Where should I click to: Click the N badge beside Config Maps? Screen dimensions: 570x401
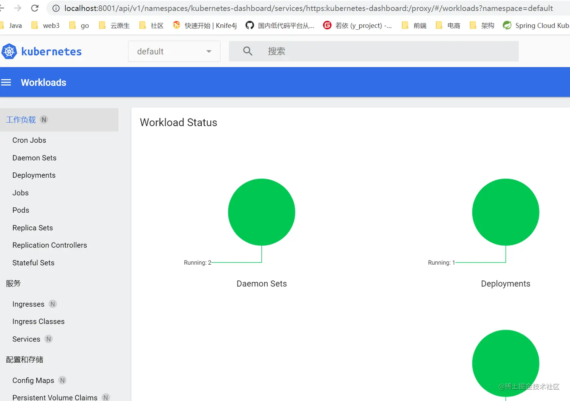click(63, 380)
